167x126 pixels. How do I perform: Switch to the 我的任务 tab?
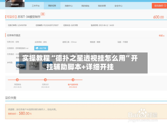[x=52, y=6]
